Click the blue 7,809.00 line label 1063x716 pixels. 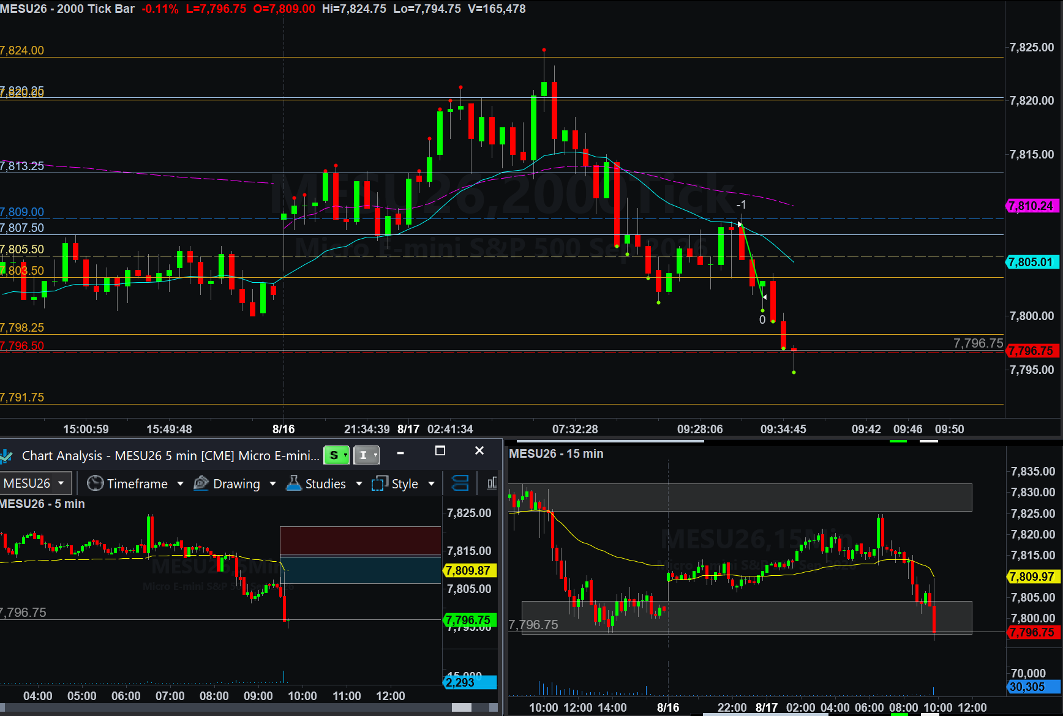[22, 212]
